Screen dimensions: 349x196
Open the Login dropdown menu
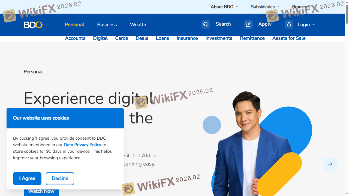[x=306, y=24]
